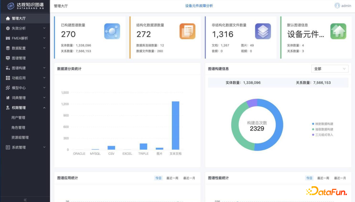Image resolution: width=355 pixels, height=202 pixels.
Task: Click the chart icon beside FMEA解析
Action: point(8,38)
